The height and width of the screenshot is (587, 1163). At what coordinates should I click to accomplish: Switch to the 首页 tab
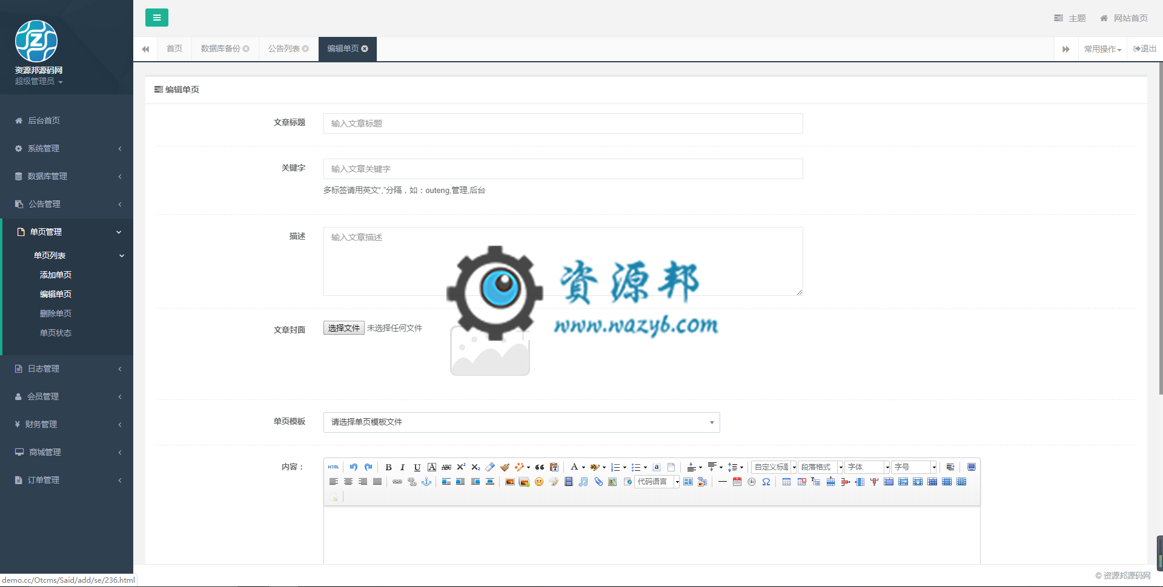tap(174, 48)
